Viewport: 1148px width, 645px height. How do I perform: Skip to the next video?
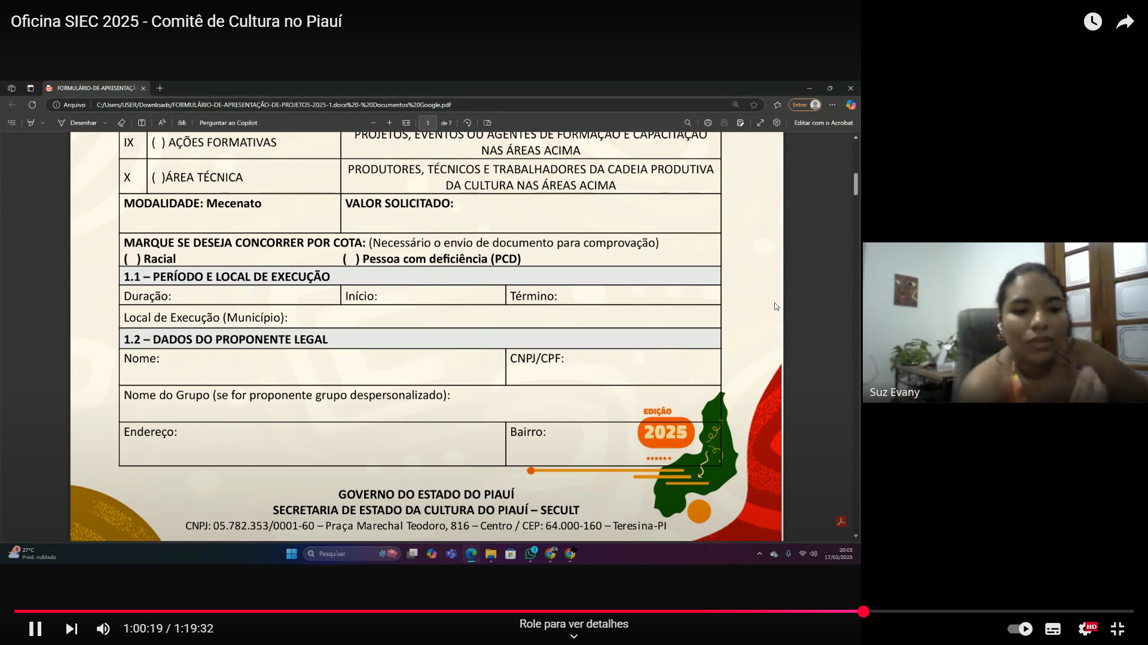(71, 628)
